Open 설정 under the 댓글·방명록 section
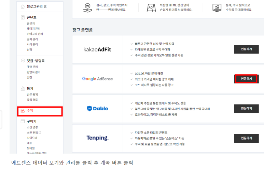Image resolution: width=264 pixels, height=173 pixels. pos(29,77)
